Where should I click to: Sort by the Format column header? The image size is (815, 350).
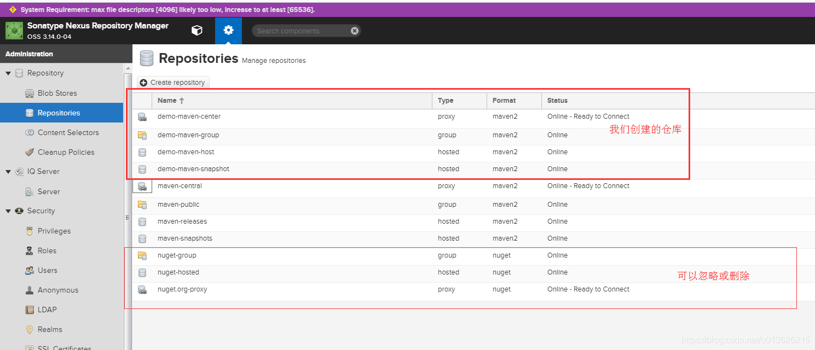point(514,101)
